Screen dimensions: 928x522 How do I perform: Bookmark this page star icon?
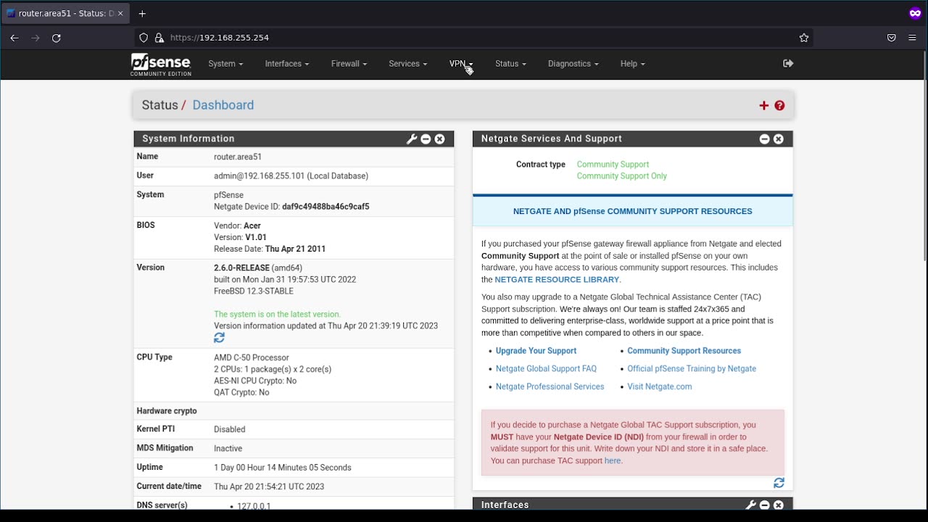click(803, 38)
